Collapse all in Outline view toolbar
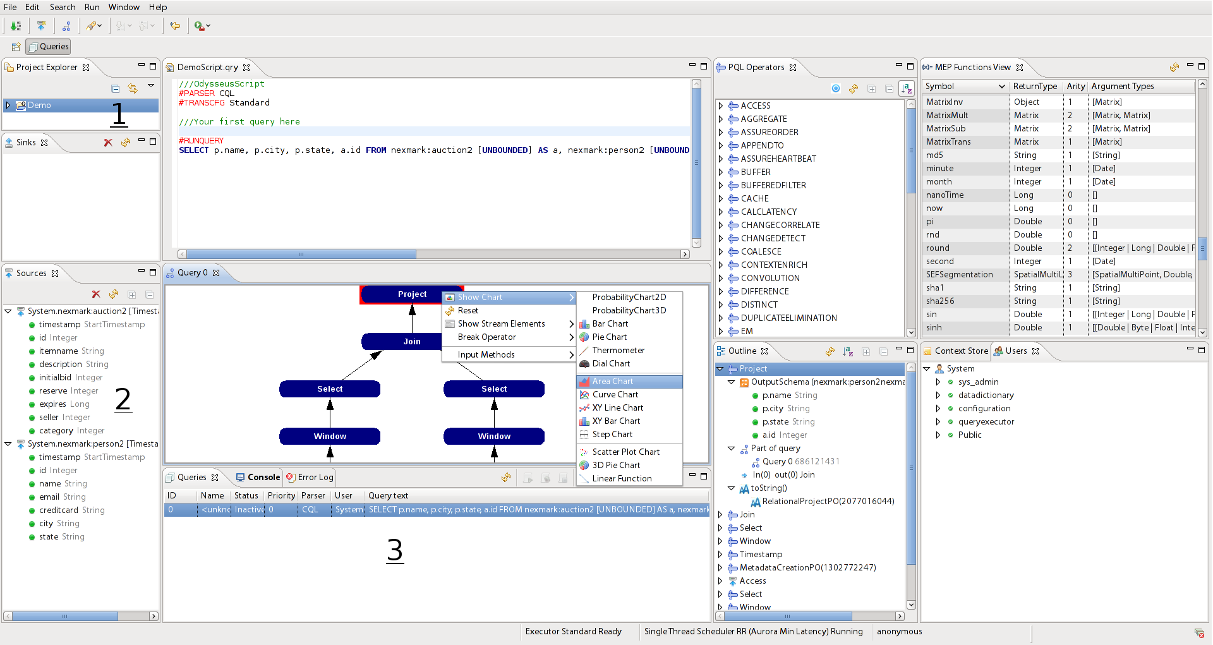 coord(883,351)
